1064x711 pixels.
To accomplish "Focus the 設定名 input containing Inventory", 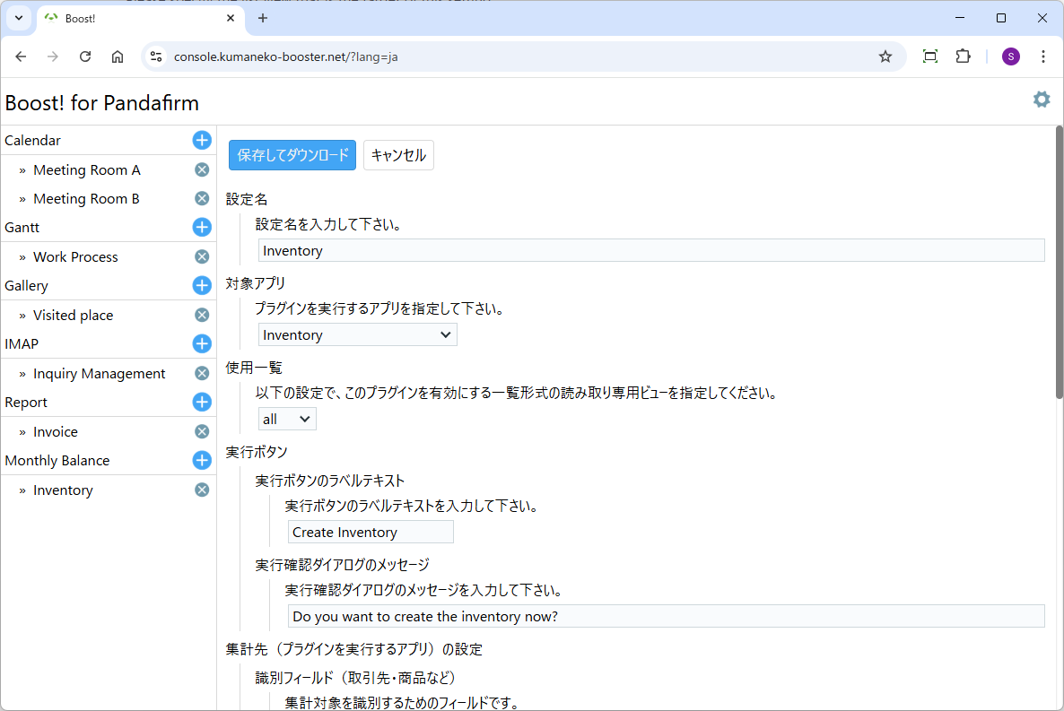I will click(651, 250).
